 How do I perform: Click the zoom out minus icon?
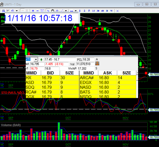(37, 11)
